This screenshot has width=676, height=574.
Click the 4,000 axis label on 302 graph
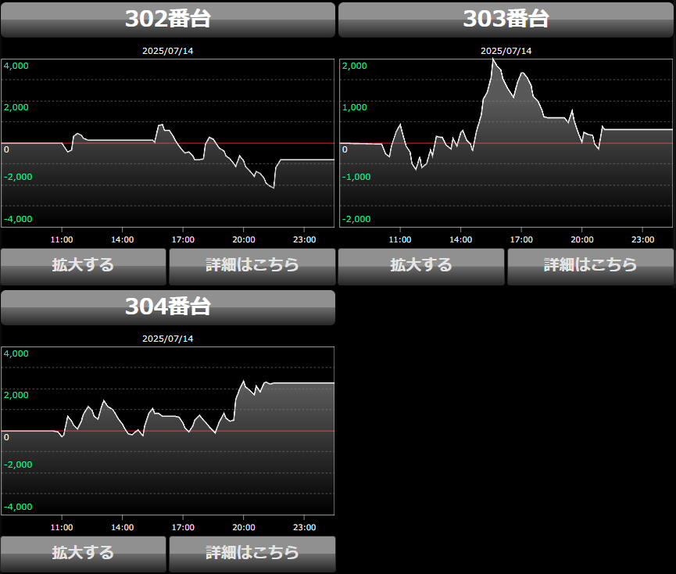[16, 66]
